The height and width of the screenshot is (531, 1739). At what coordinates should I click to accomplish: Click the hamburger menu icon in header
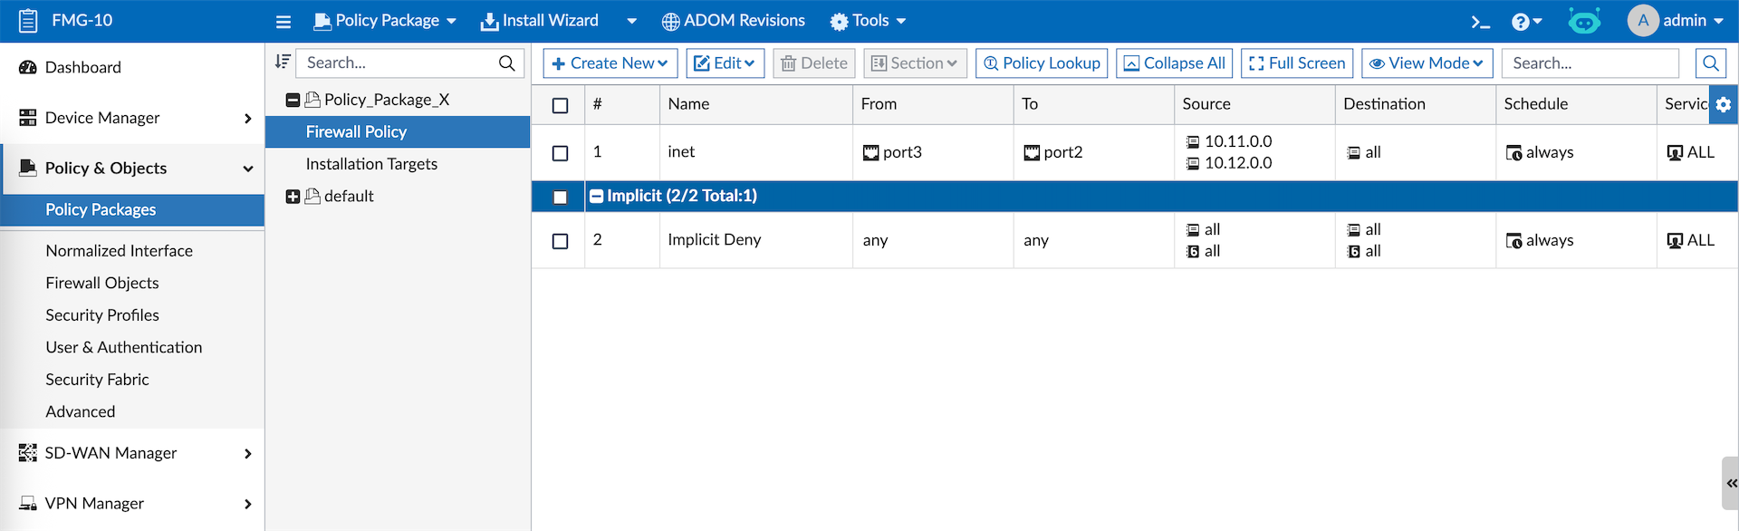click(x=283, y=22)
